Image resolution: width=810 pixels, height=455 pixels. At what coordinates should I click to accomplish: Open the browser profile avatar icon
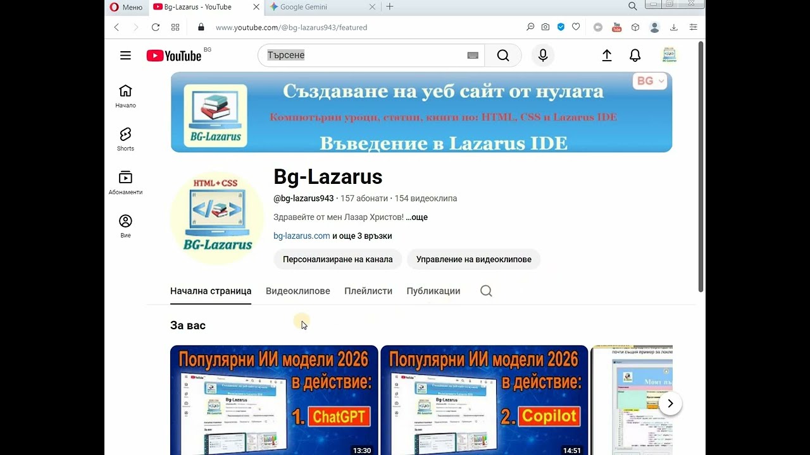pos(654,27)
